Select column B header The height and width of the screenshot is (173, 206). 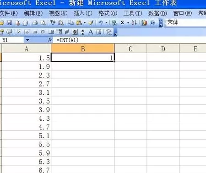(83, 49)
